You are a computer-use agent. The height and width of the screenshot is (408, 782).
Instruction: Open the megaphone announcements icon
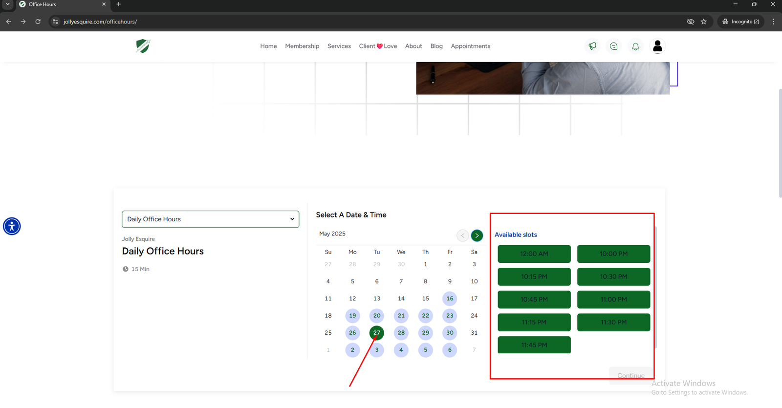[592, 46]
